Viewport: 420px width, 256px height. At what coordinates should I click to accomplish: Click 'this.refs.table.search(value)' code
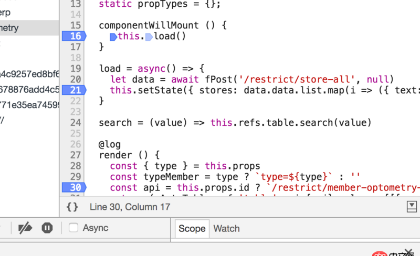coord(291,123)
